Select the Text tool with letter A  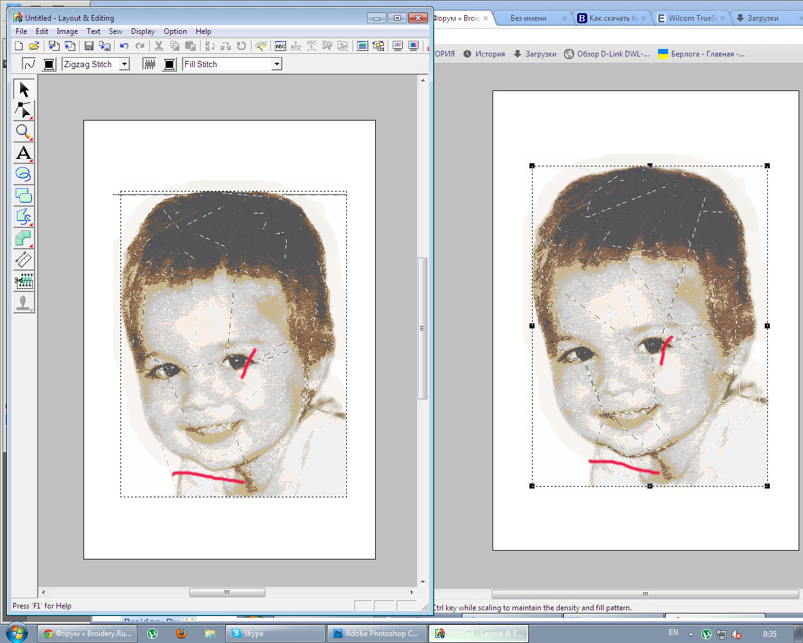pos(24,153)
